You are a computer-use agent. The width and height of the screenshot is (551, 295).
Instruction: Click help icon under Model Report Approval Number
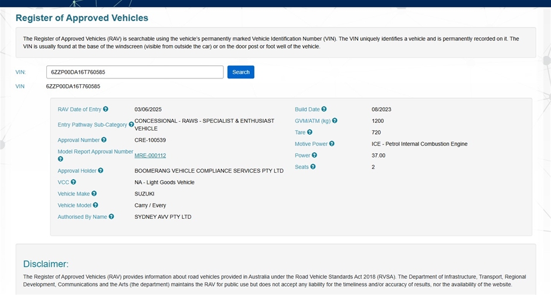point(60,159)
